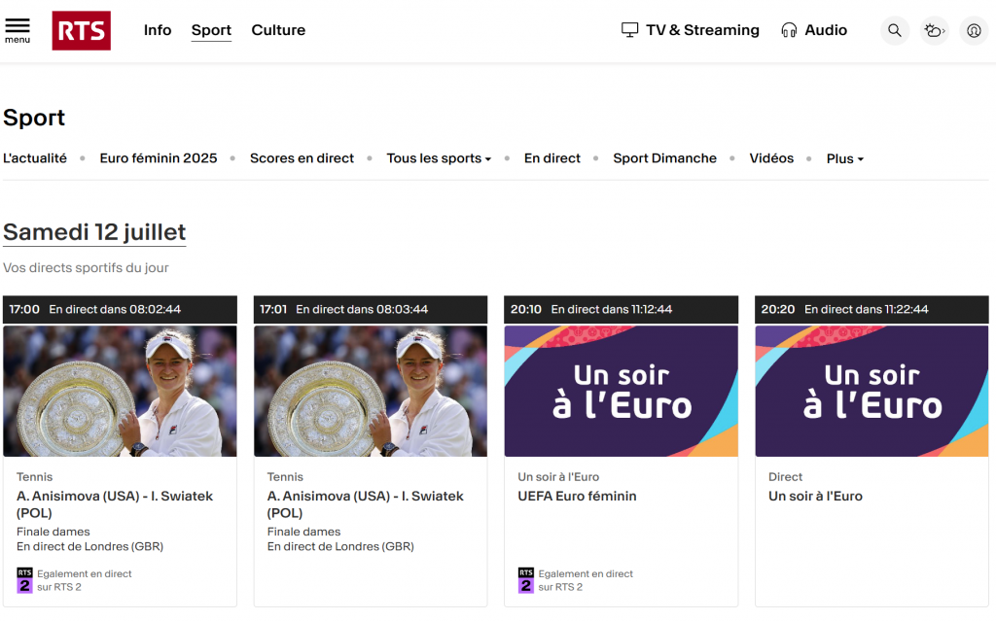Click the Samedi 12 juillet heading link
Screen dimensions: 996x621
(94, 232)
